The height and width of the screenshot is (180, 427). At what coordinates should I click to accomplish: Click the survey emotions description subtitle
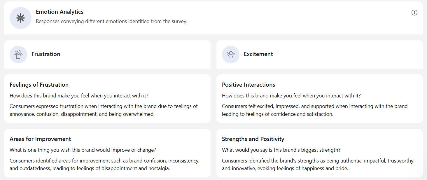(111, 21)
